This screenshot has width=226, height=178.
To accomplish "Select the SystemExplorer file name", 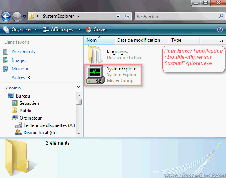I will [x=122, y=69].
